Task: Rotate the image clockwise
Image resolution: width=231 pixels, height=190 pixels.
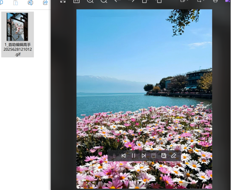Action: click(x=159, y=1)
